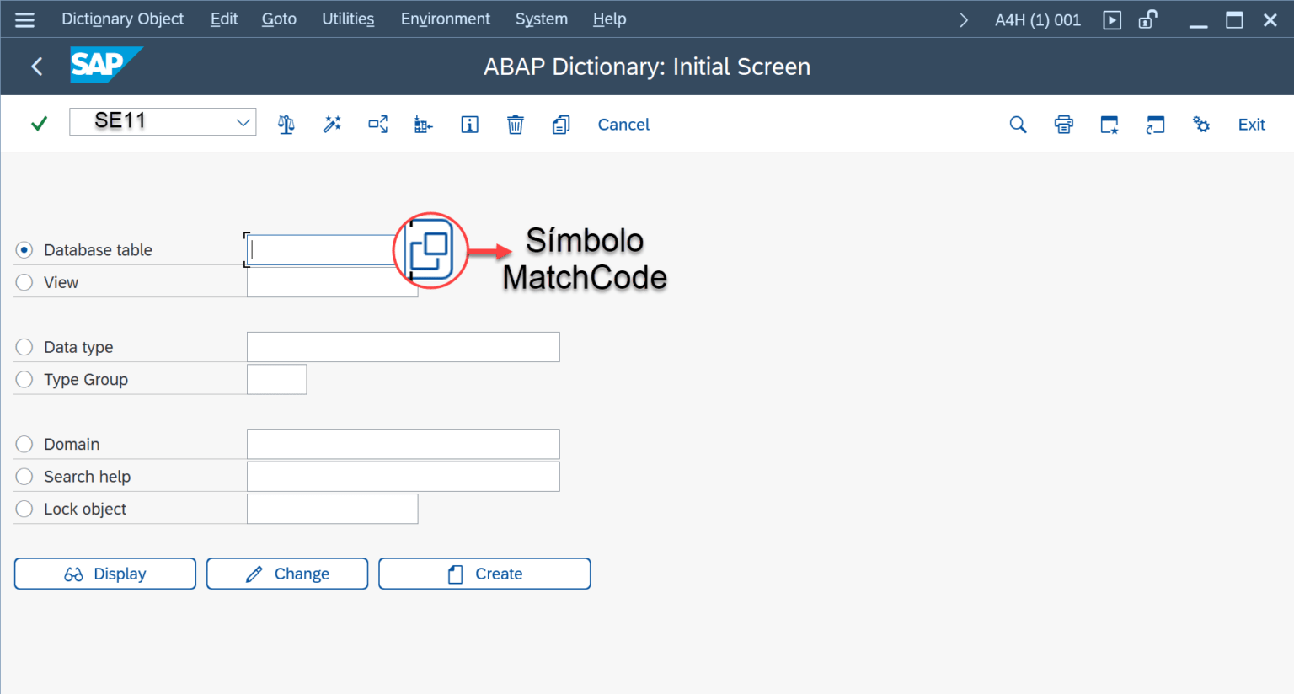
Task: Click the Search help input field
Action: pos(403,477)
